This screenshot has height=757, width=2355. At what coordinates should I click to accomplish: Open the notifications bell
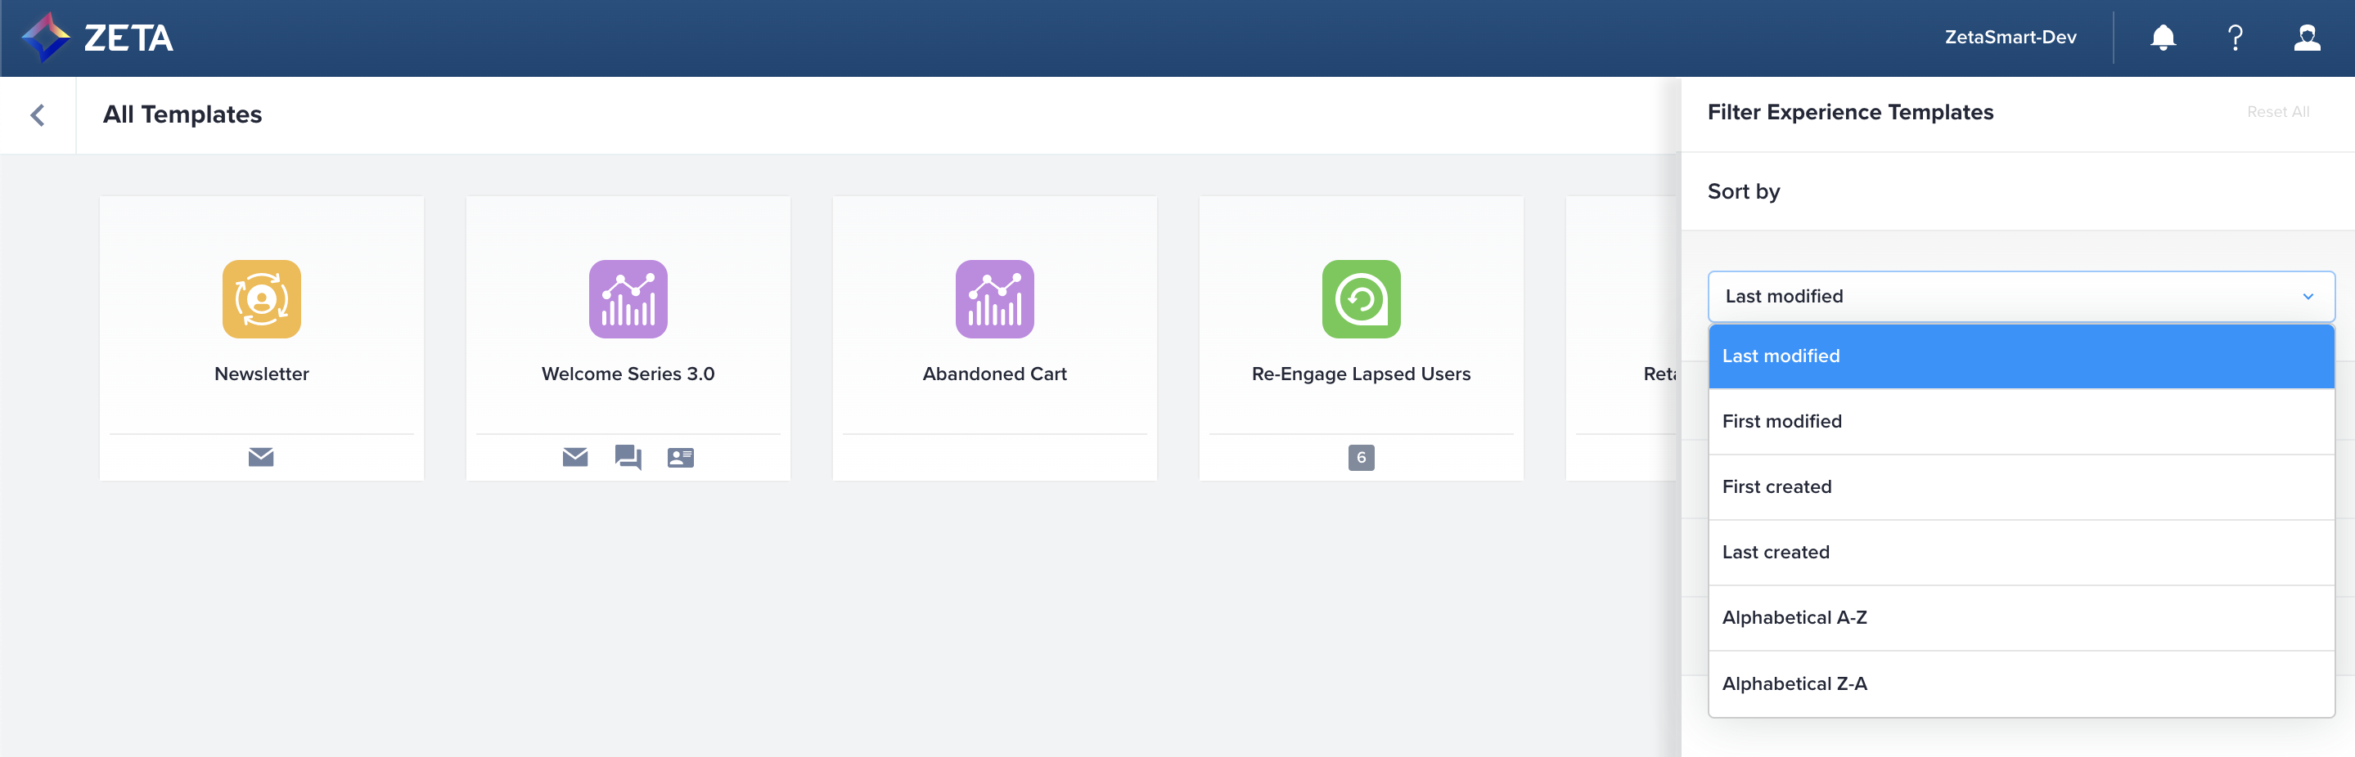pyautogui.click(x=2162, y=38)
